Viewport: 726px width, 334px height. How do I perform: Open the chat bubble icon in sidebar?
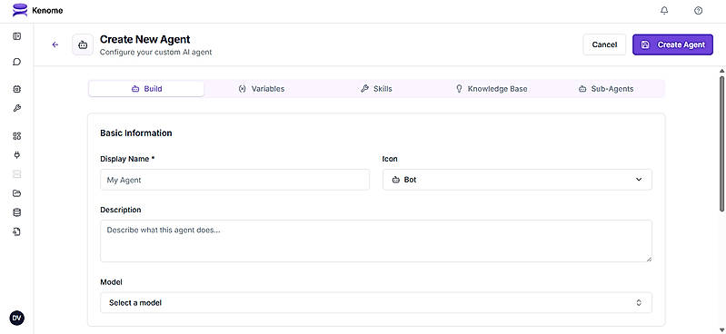17,62
